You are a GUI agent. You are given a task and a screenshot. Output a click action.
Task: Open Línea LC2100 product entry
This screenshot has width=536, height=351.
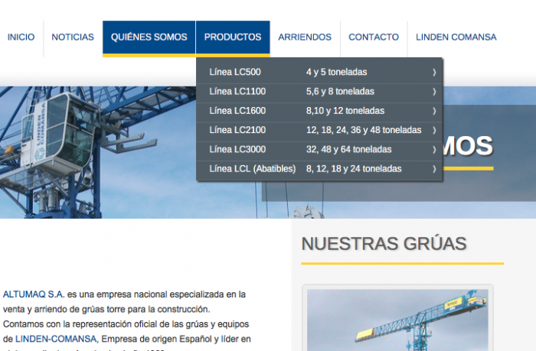pos(237,130)
